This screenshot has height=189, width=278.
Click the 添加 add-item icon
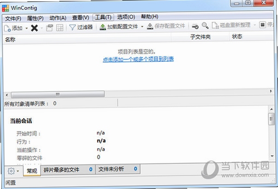pos(7,29)
